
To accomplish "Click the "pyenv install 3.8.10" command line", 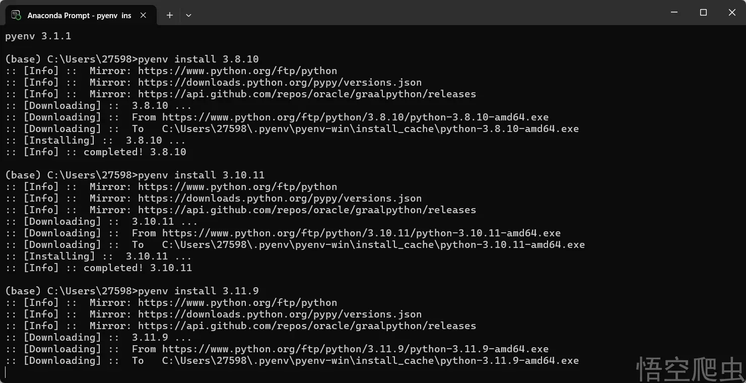I will 198,59.
